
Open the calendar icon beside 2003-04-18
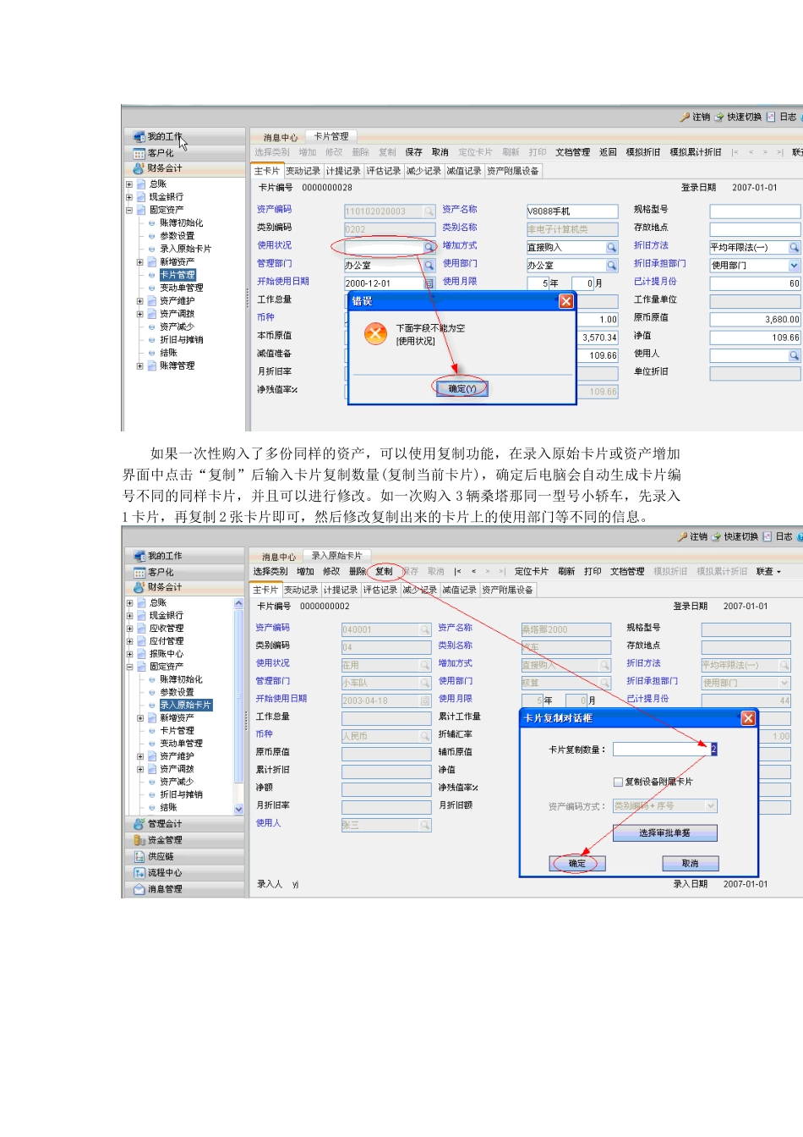[x=425, y=701]
